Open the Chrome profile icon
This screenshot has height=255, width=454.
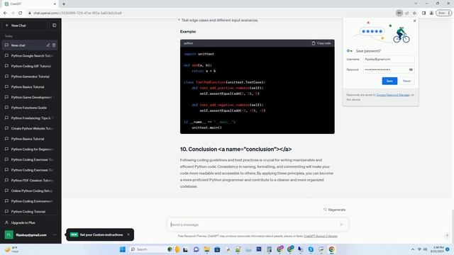(431, 13)
